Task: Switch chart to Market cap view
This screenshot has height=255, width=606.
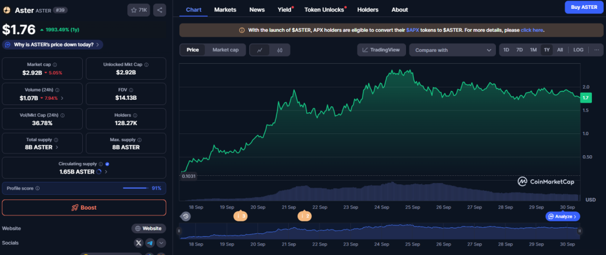Action: tap(225, 50)
